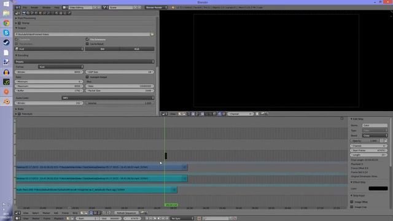Click the Blender logo icon in the info bar
Viewport: 393px width, 221px height.
pos(173,7)
